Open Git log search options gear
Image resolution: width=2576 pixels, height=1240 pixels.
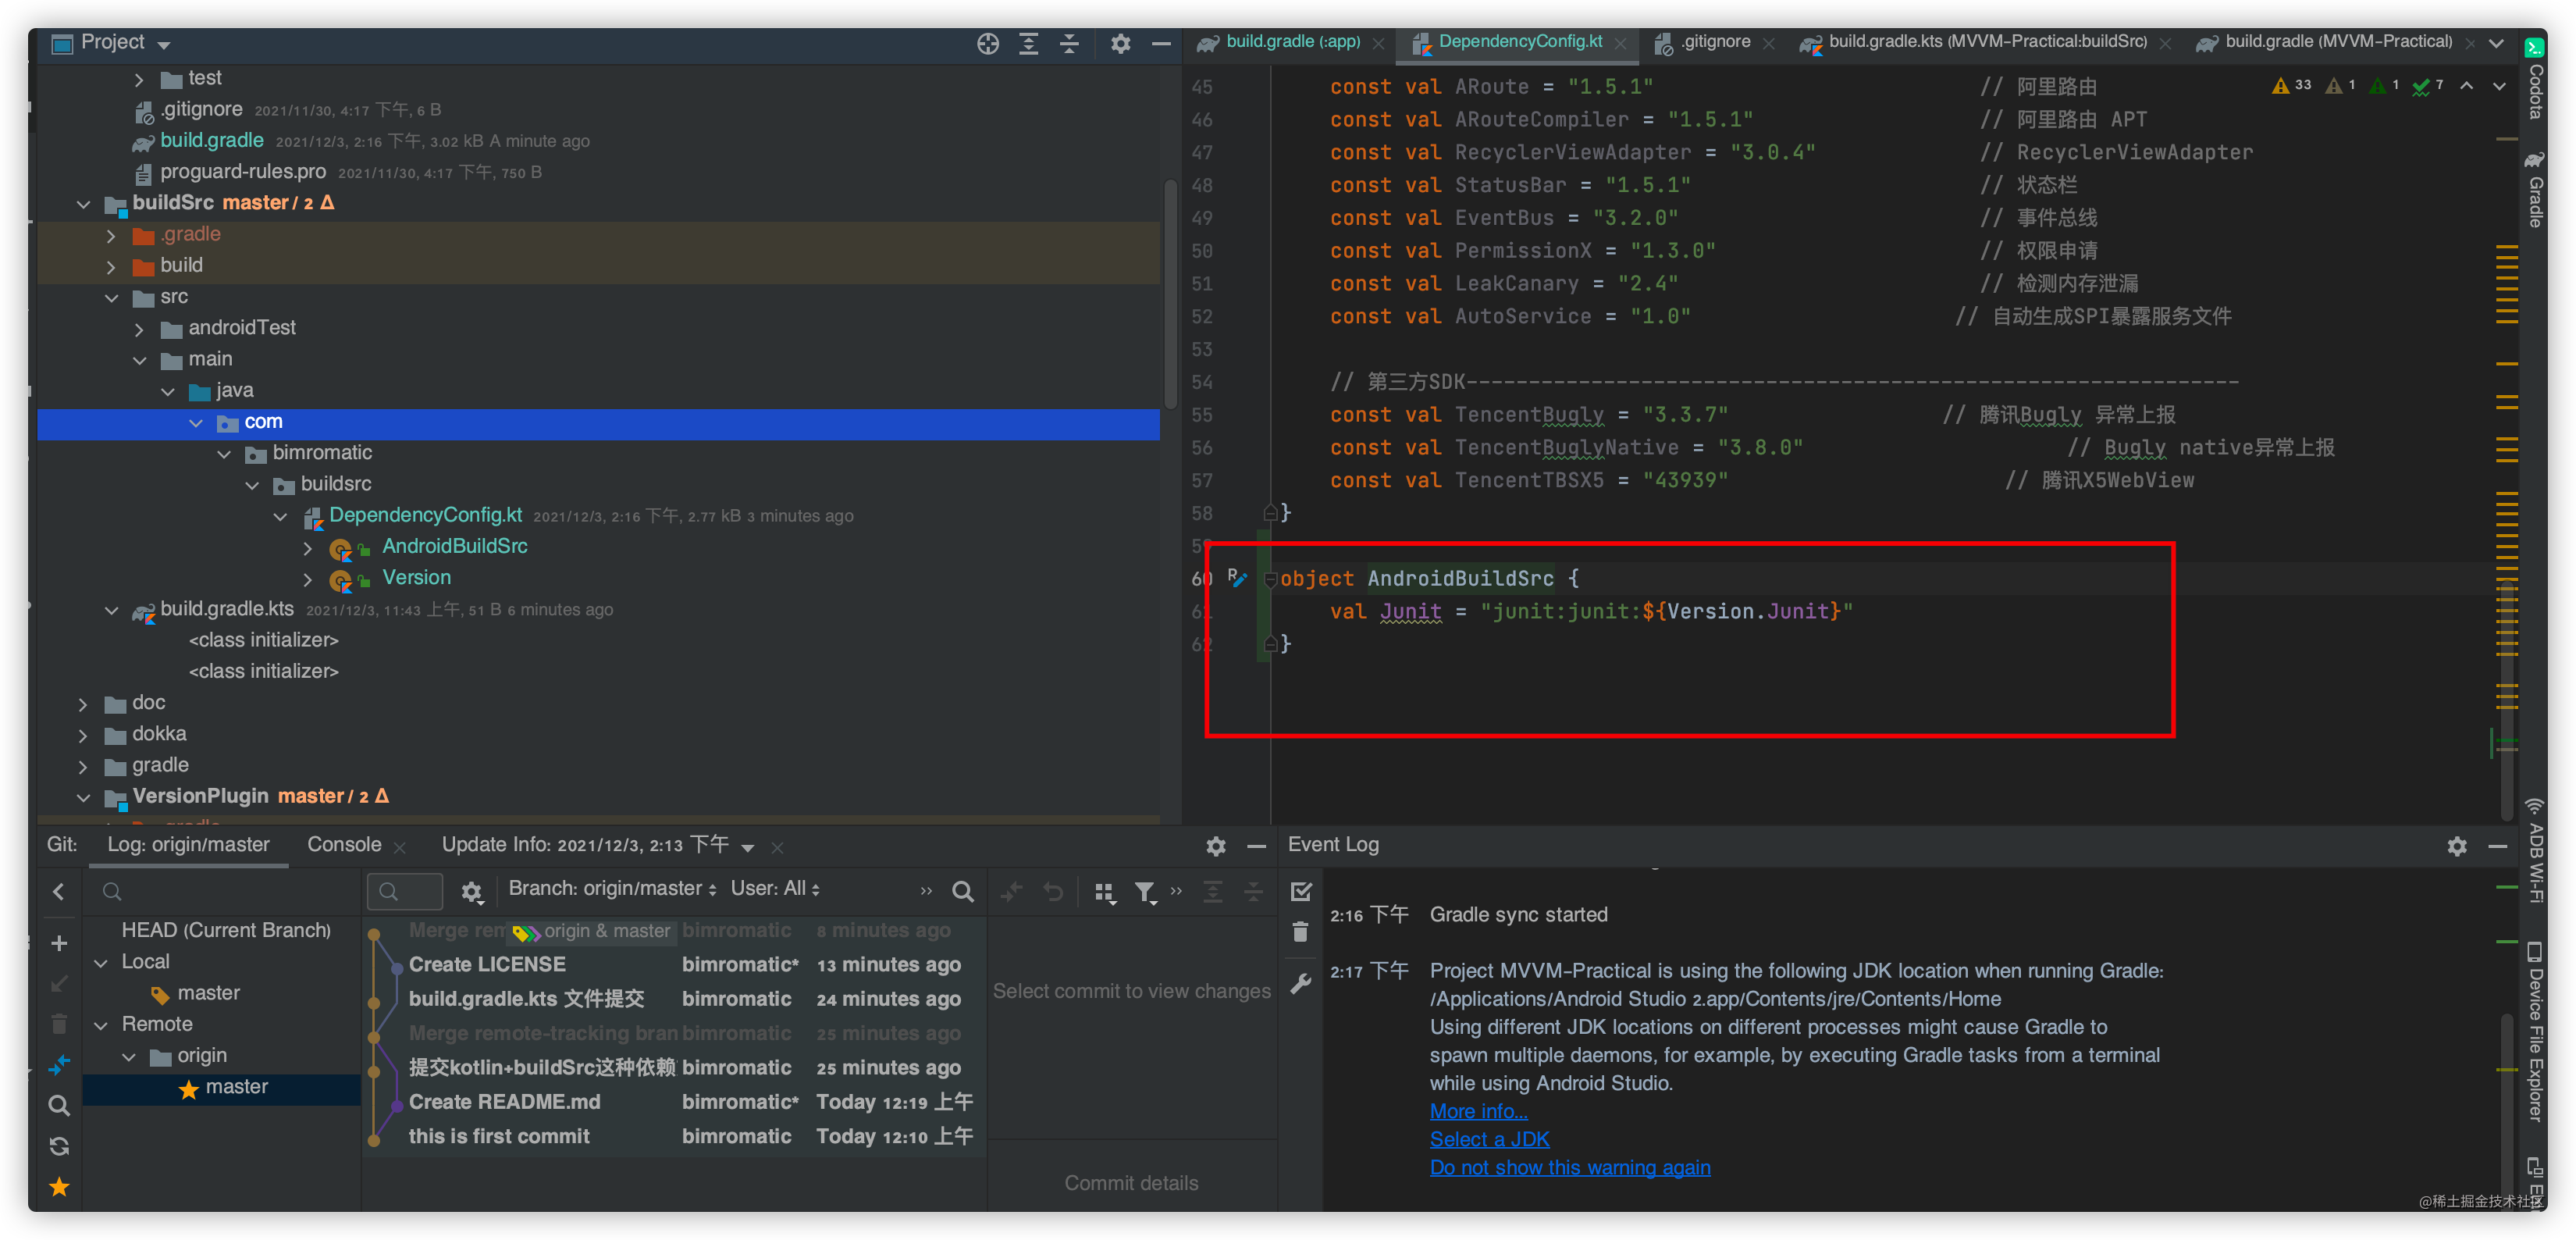click(471, 891)
